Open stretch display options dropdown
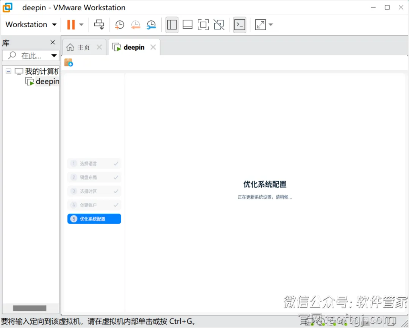409x328 pixels. pos(271,25)
